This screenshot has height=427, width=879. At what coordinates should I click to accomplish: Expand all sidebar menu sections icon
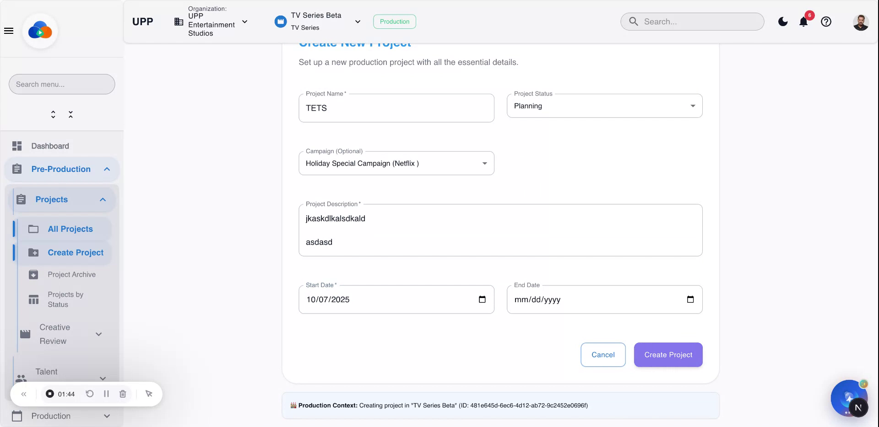pyautogui.click(x=53, y=114)
